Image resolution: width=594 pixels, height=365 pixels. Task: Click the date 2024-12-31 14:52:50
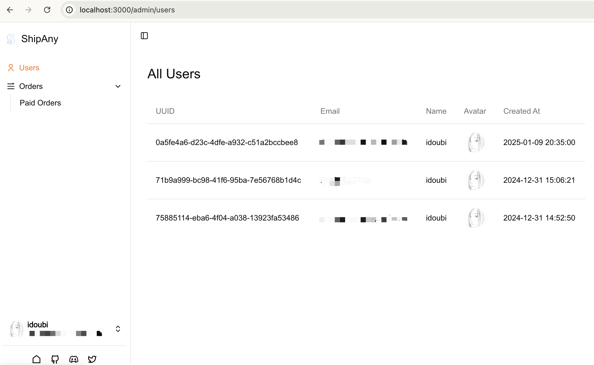point(539,218)
